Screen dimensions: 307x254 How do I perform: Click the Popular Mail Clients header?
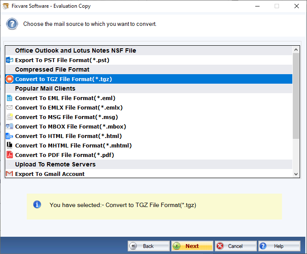(x=149, y=88)
